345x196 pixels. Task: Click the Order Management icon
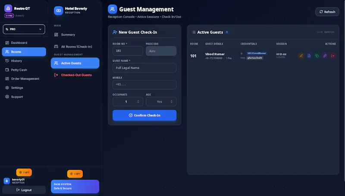(x=7, y=79)
